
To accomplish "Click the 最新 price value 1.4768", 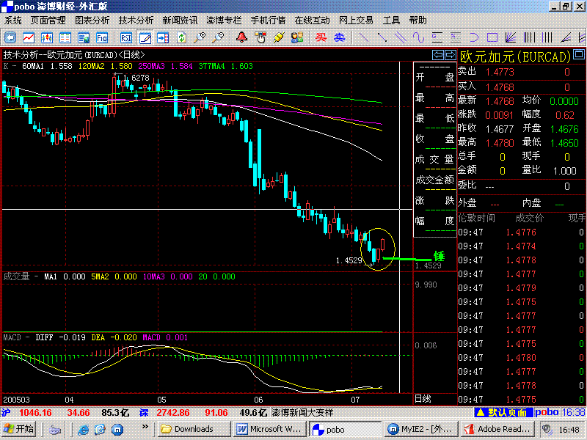I will tap(500, 101).
